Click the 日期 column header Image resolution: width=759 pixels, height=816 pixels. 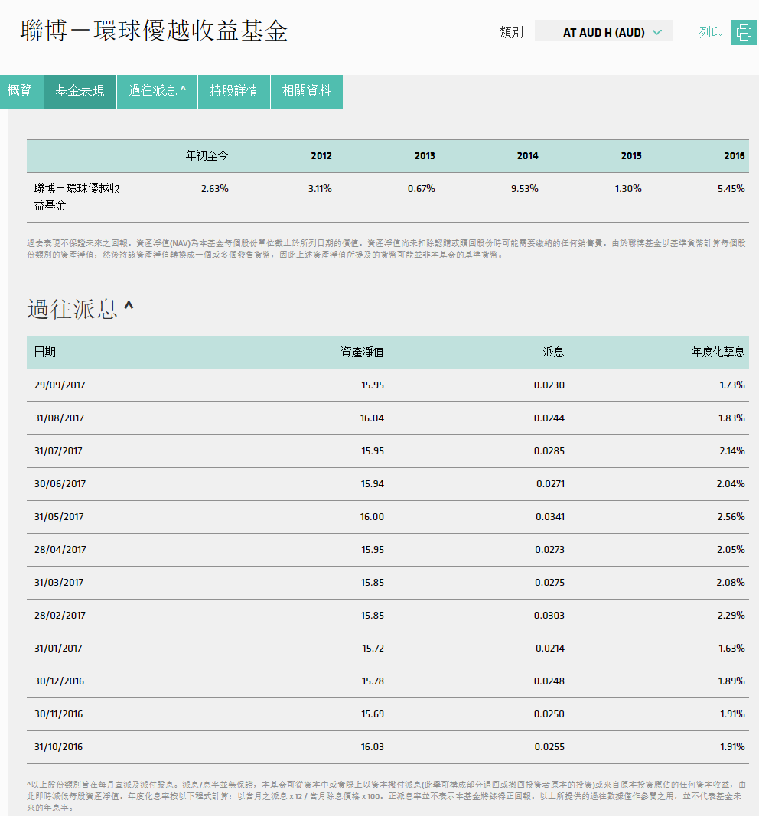point(45,353)
